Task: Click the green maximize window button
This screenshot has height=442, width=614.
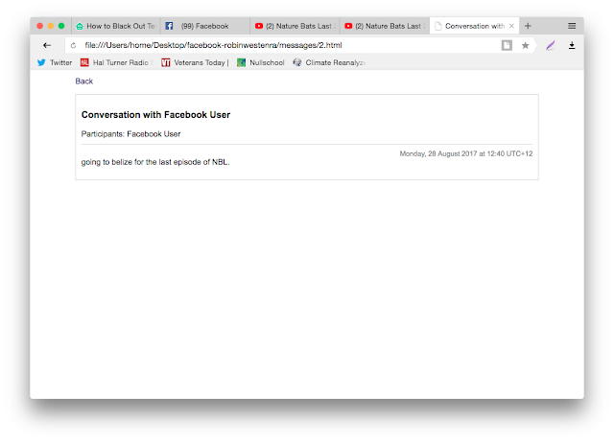Action: [61, 26]
